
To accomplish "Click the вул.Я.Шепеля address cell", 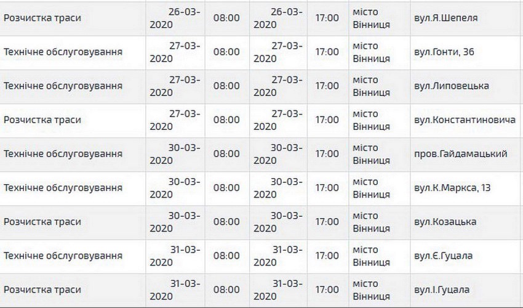I will [443, 18].
